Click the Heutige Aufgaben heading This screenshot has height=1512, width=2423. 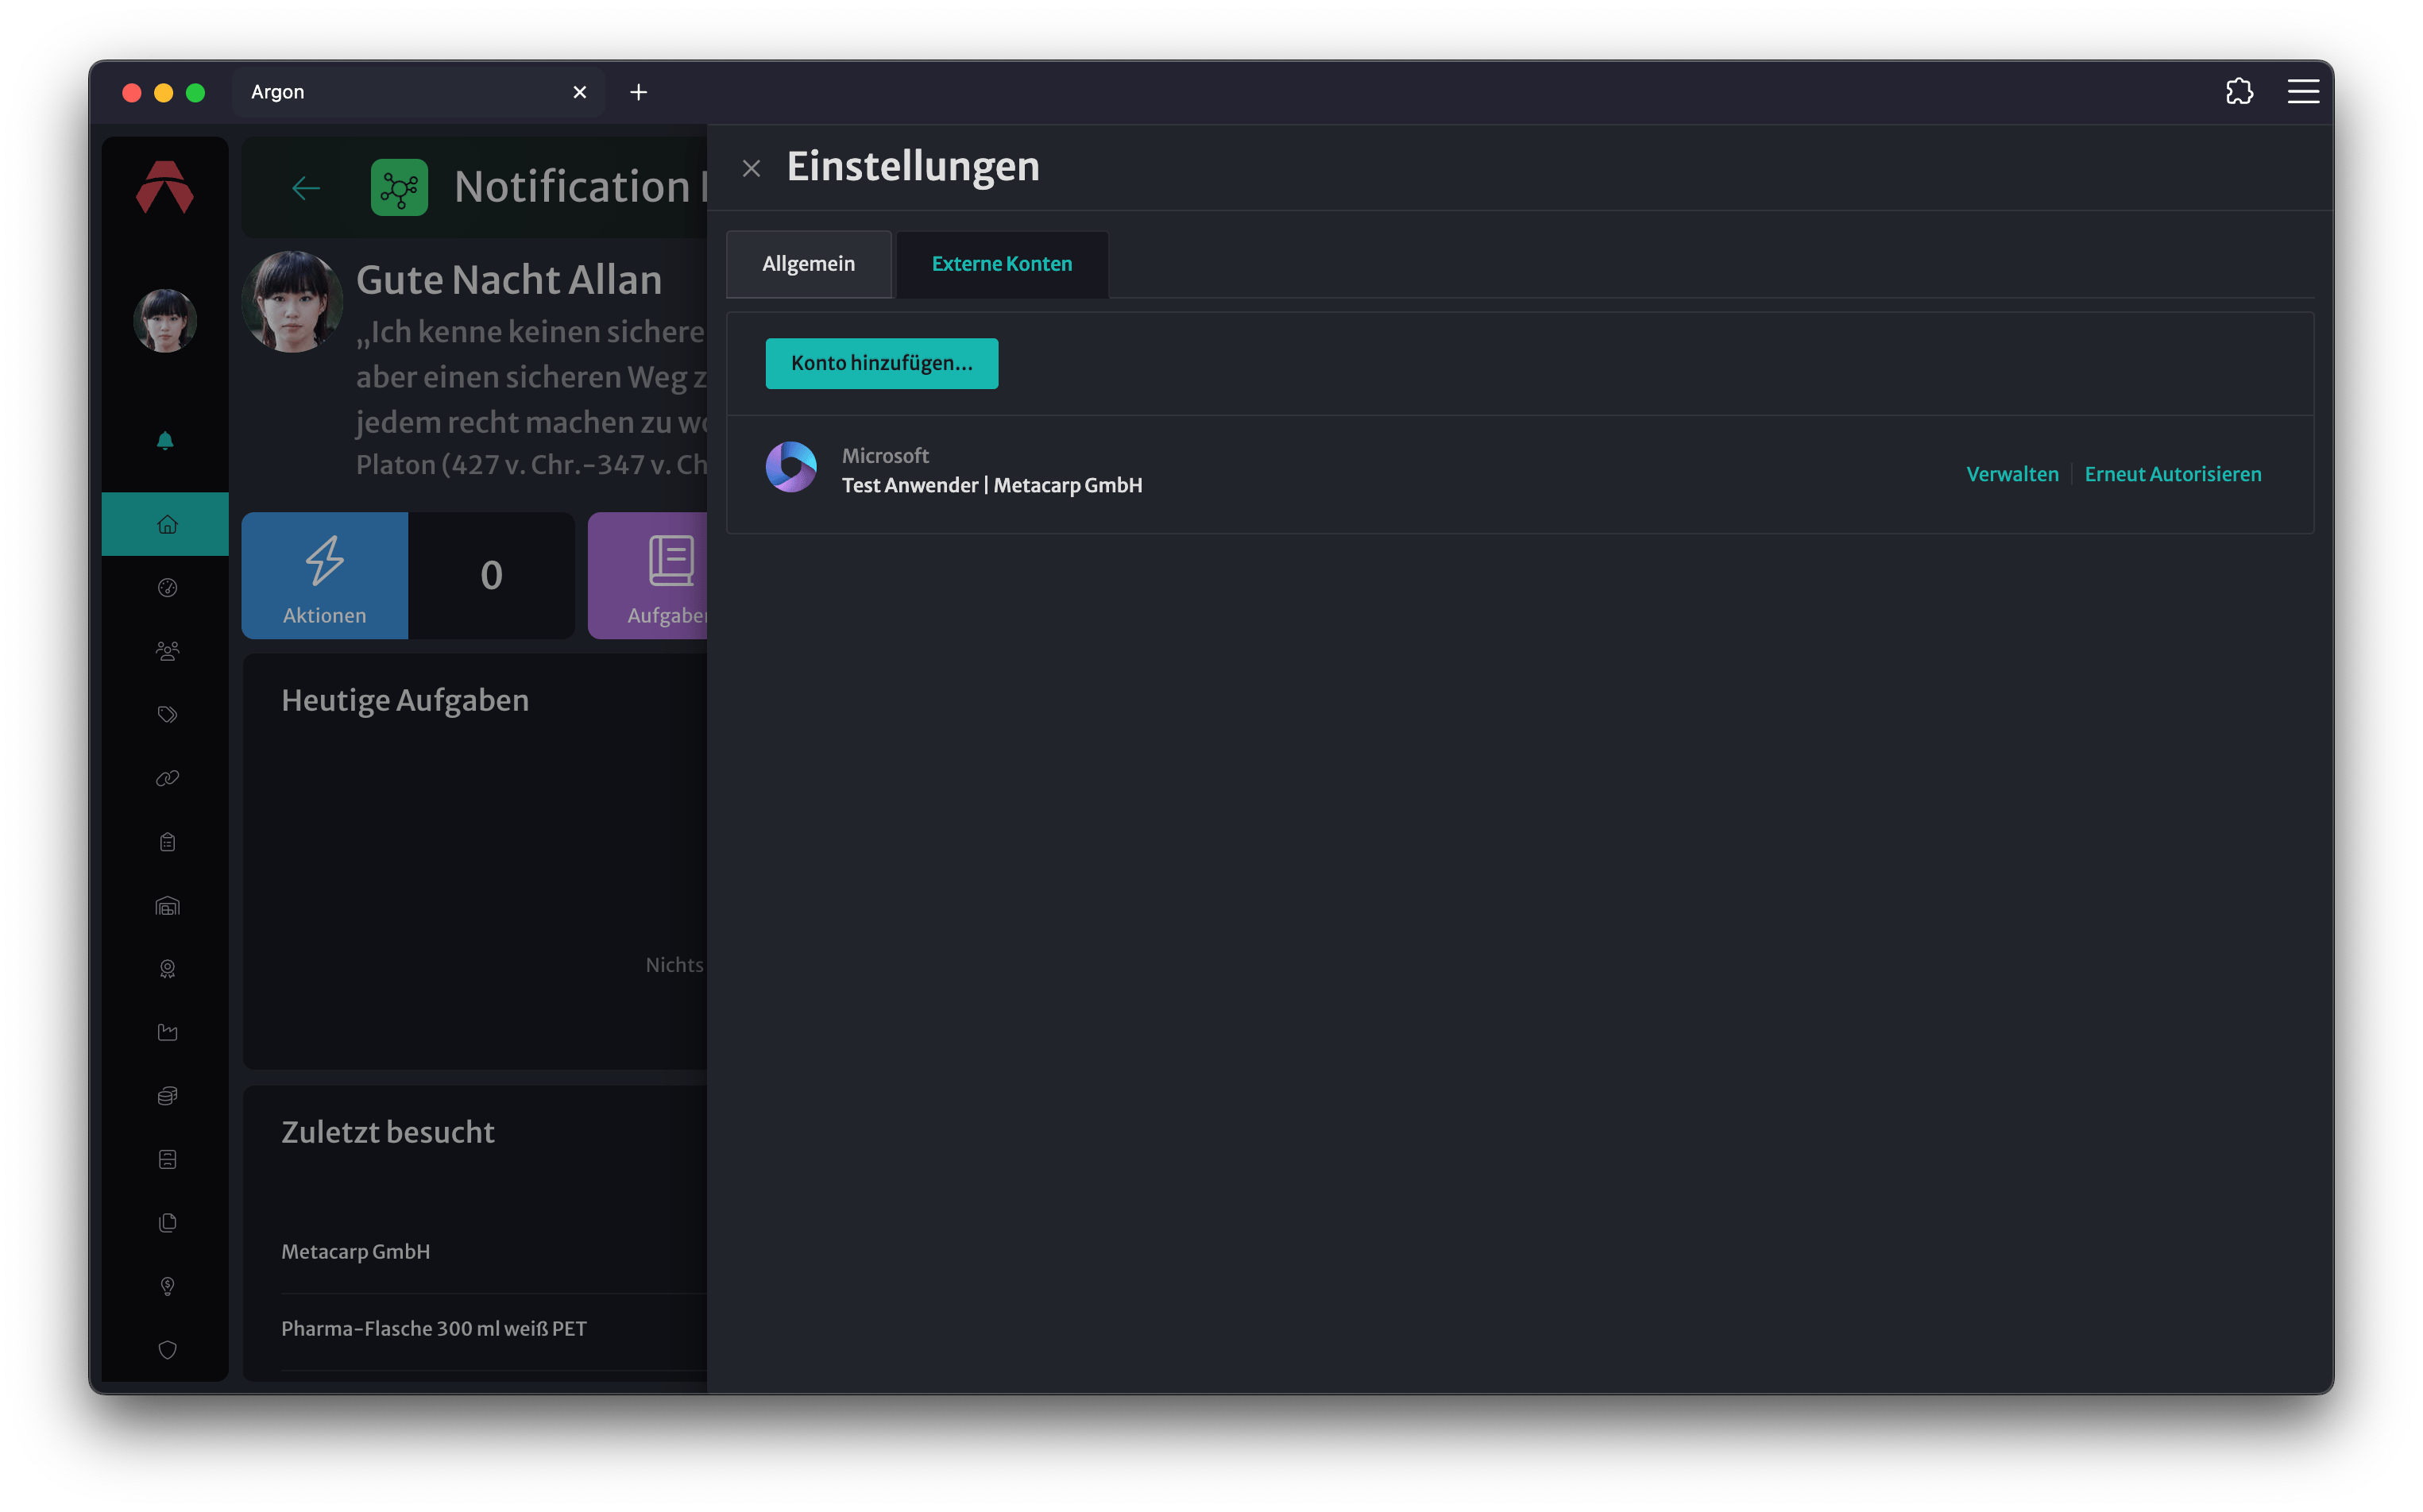(405, 700)
